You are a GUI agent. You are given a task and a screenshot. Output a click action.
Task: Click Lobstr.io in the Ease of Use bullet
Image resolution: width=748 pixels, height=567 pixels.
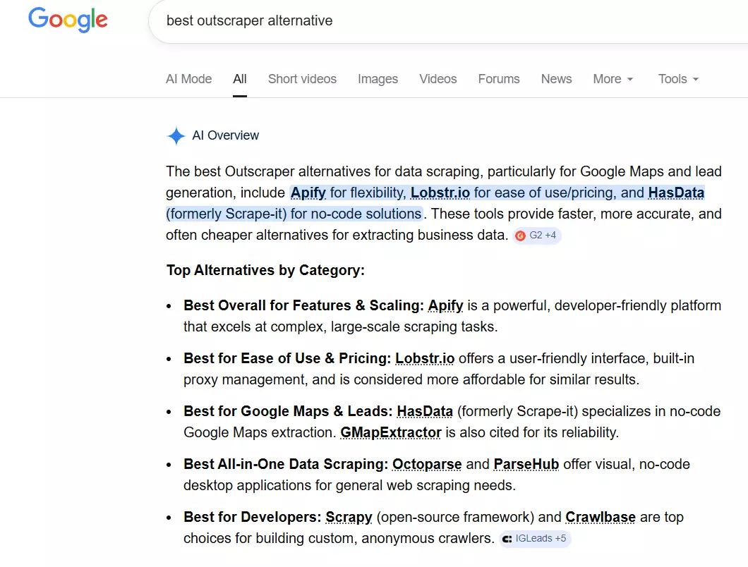425,358
